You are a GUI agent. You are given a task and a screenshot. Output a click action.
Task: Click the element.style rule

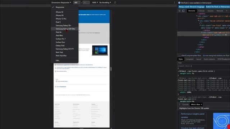185,66
